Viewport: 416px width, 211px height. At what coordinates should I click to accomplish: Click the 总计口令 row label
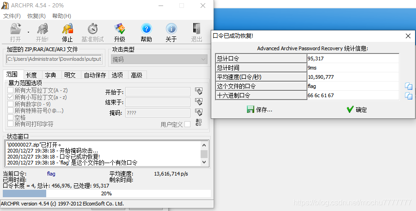pyautogui.click(x=261, y=59)
